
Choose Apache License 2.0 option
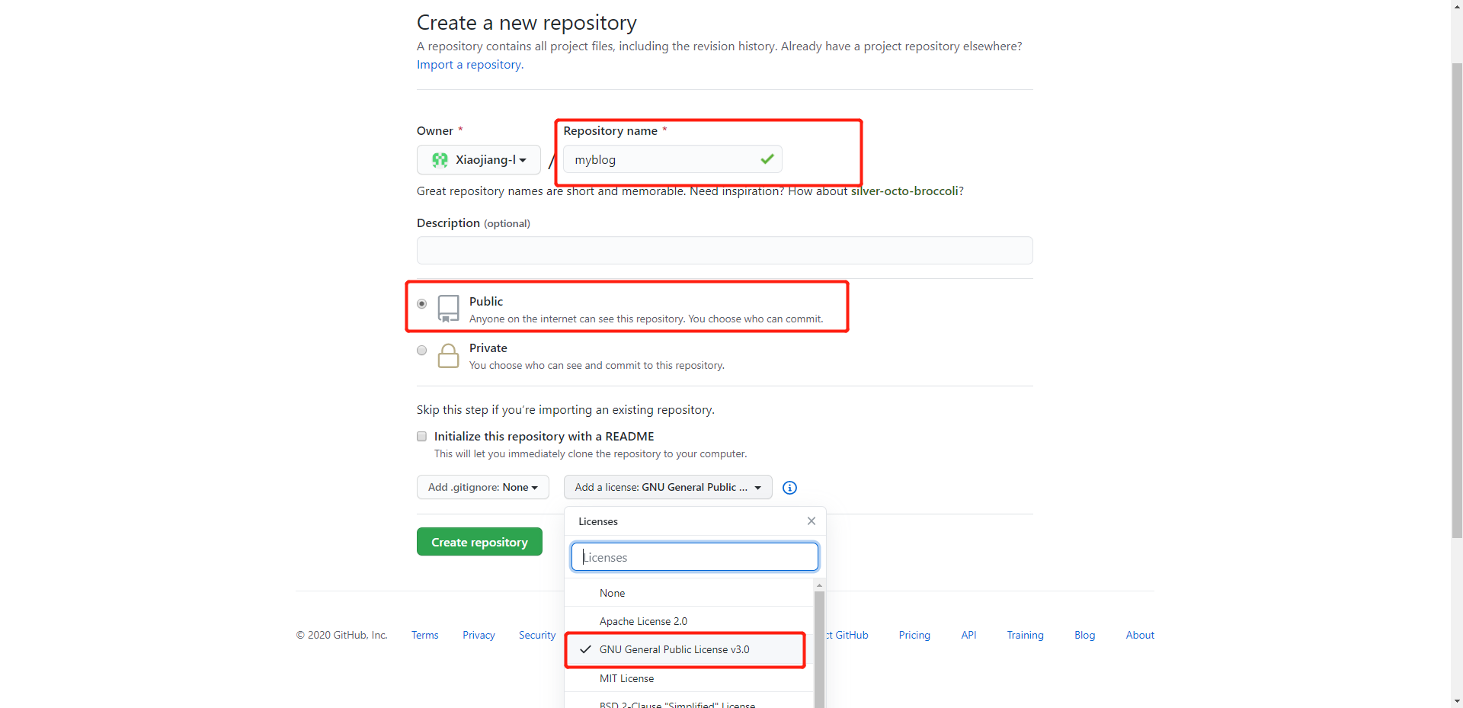pyautogui.click(x=643, y=621)
